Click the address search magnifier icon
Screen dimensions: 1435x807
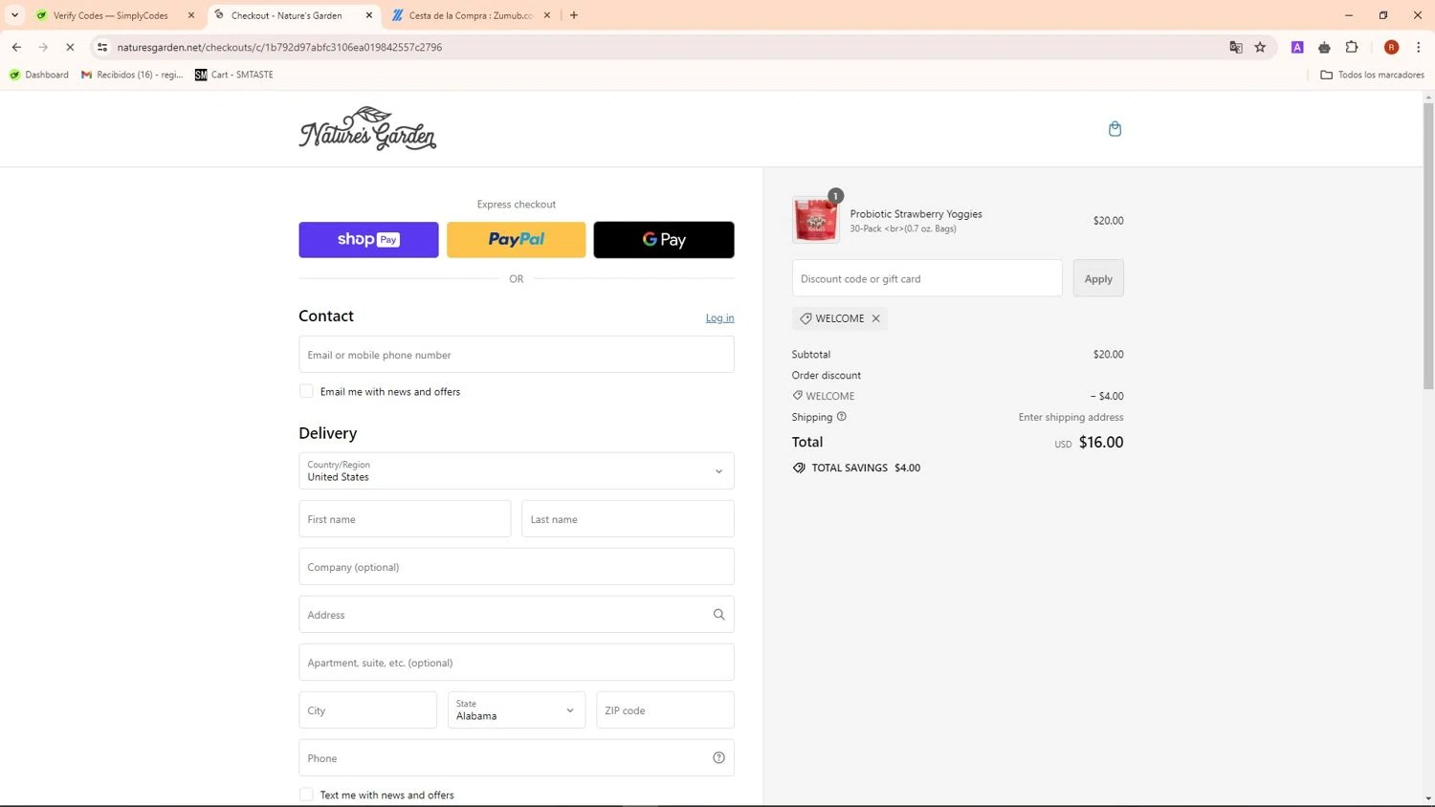tap(718, 615)
